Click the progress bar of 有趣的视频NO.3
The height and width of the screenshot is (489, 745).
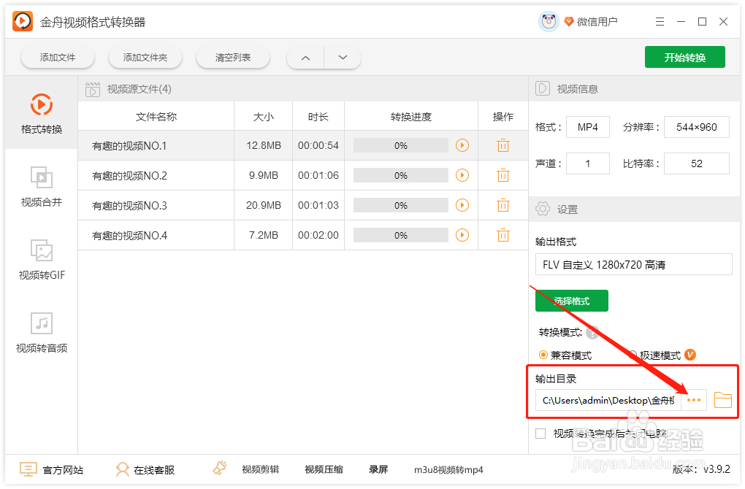(400, 205)
